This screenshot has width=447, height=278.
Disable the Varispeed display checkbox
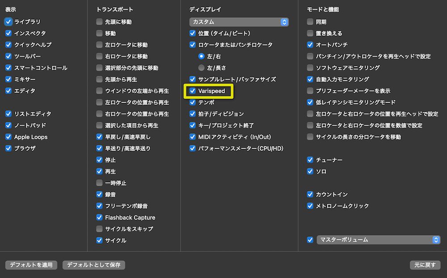coord(193,91)
